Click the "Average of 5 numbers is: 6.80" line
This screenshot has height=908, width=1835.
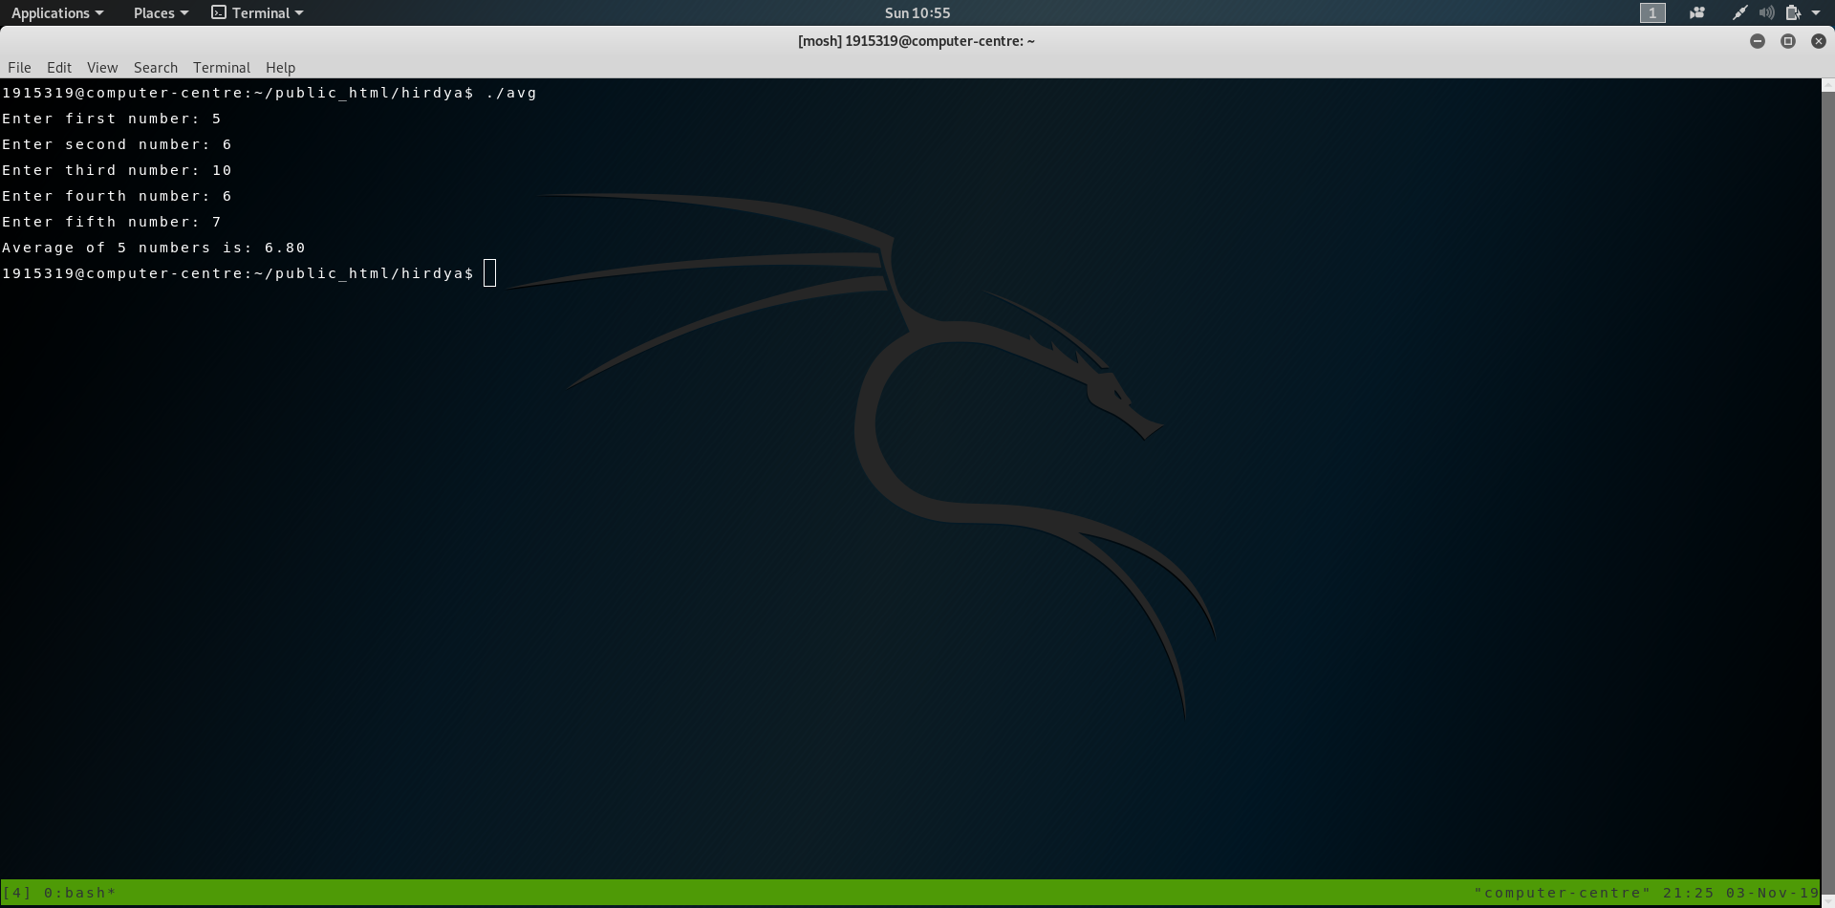[154, 248]
